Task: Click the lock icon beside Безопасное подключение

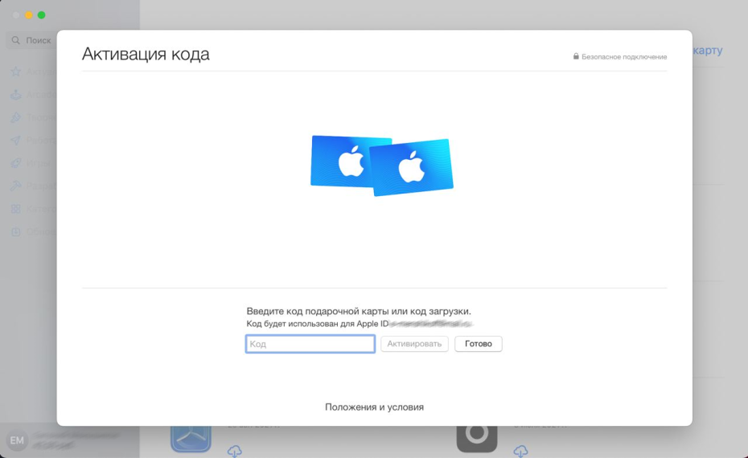Action: pos(576,56)
